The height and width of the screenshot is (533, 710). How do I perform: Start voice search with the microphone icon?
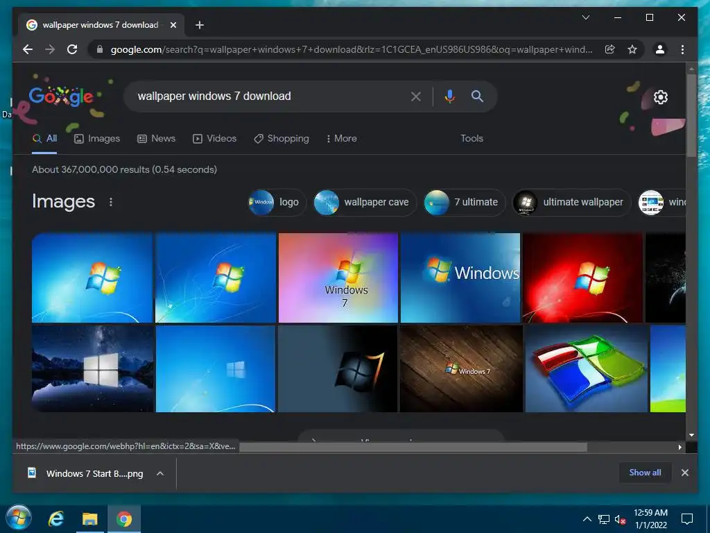coord(449,96)
